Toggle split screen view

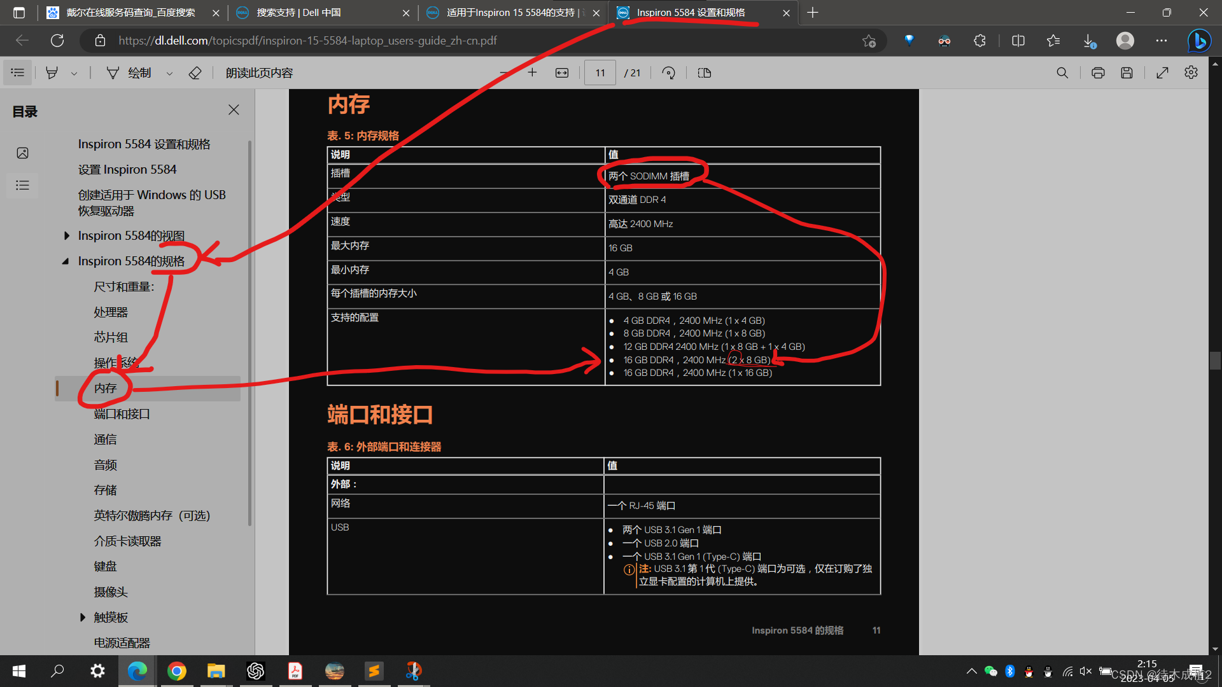1018,41
